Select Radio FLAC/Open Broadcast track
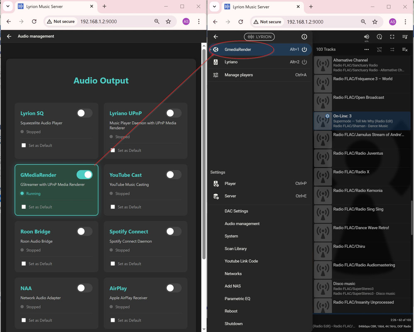 [362, 102]
